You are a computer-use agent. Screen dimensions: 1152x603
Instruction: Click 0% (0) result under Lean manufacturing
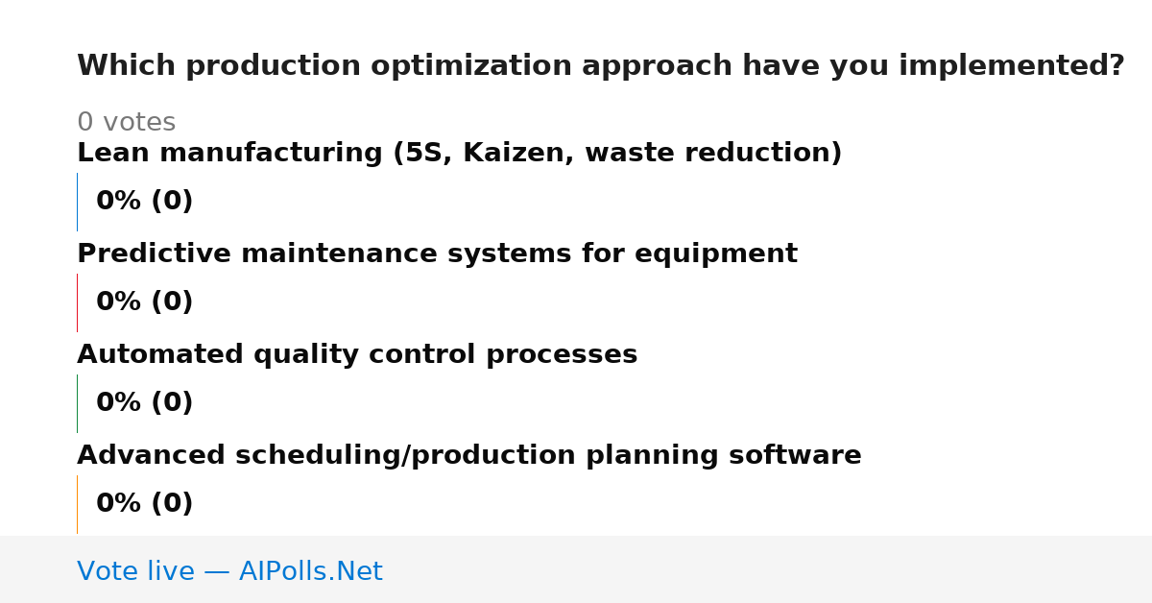coord(145,202)
